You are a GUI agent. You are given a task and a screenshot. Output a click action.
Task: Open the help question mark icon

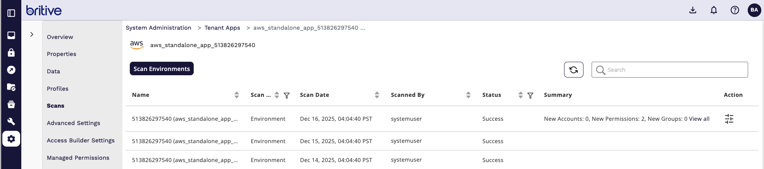coord(735,10)
